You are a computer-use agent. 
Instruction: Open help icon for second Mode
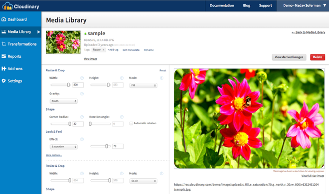162,174
